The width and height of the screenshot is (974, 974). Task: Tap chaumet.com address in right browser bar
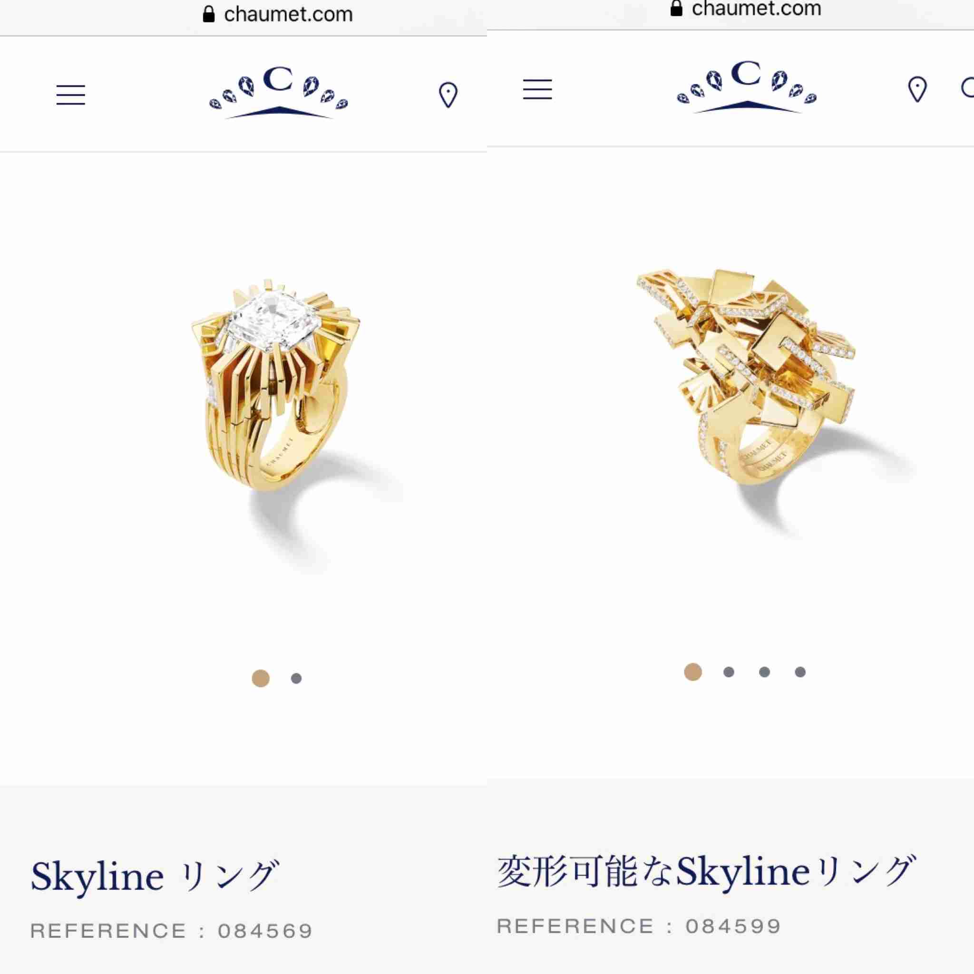click(756, 8)
